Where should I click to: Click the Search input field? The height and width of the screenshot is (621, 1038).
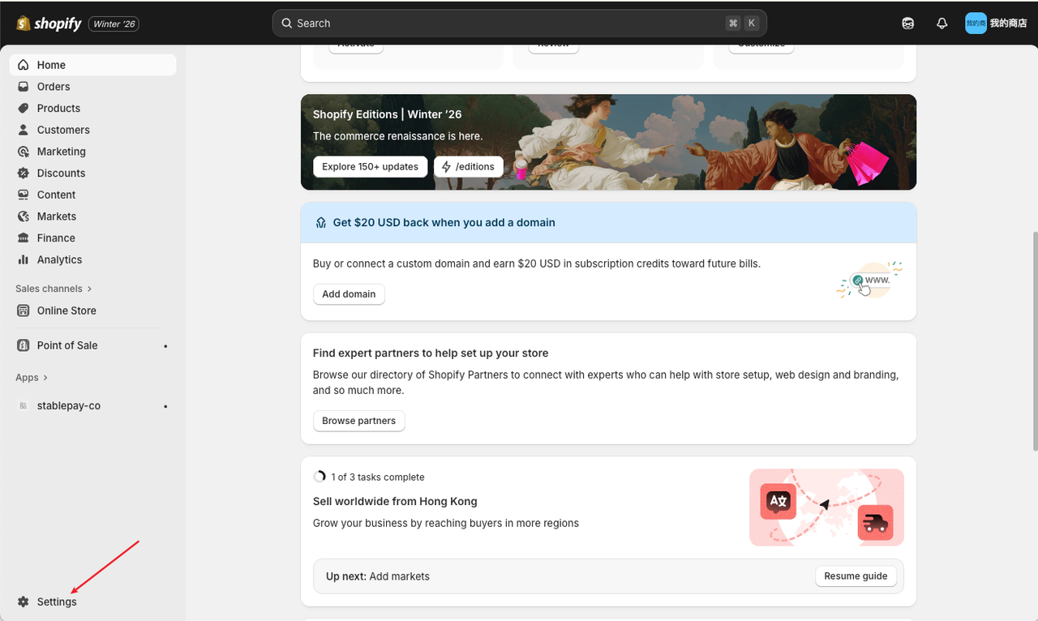pyautogui.click(x=503, y=24)
